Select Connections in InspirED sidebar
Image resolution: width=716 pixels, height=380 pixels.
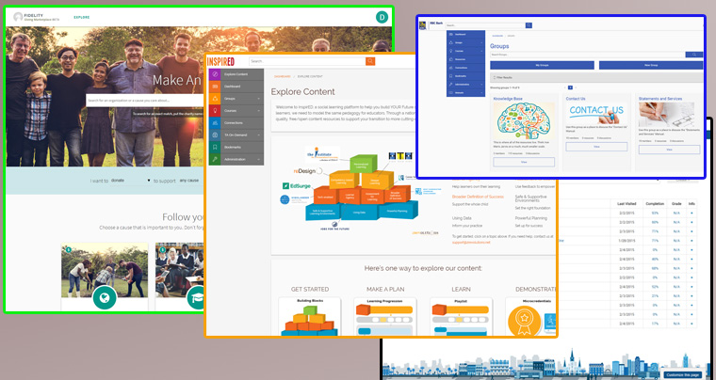236,122
